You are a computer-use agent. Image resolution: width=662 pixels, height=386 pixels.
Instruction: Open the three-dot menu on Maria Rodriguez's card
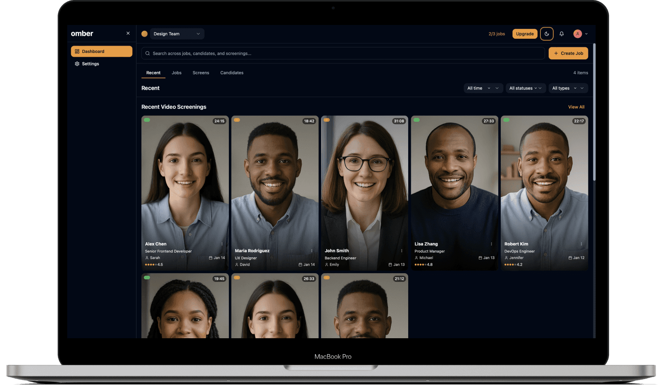[312, 251]
